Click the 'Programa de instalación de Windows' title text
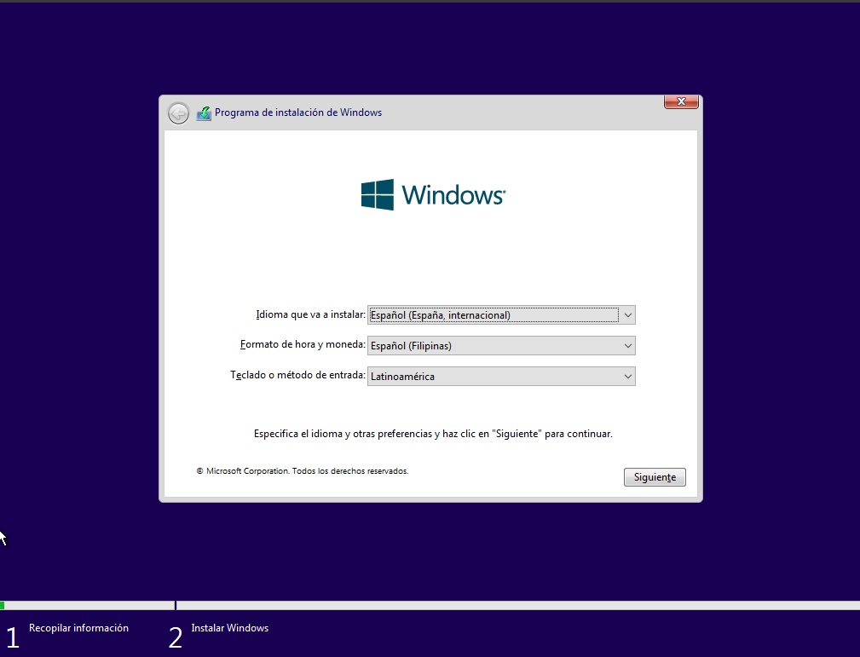The height and width of the screenshot is (657, 860). coord(298,112)
